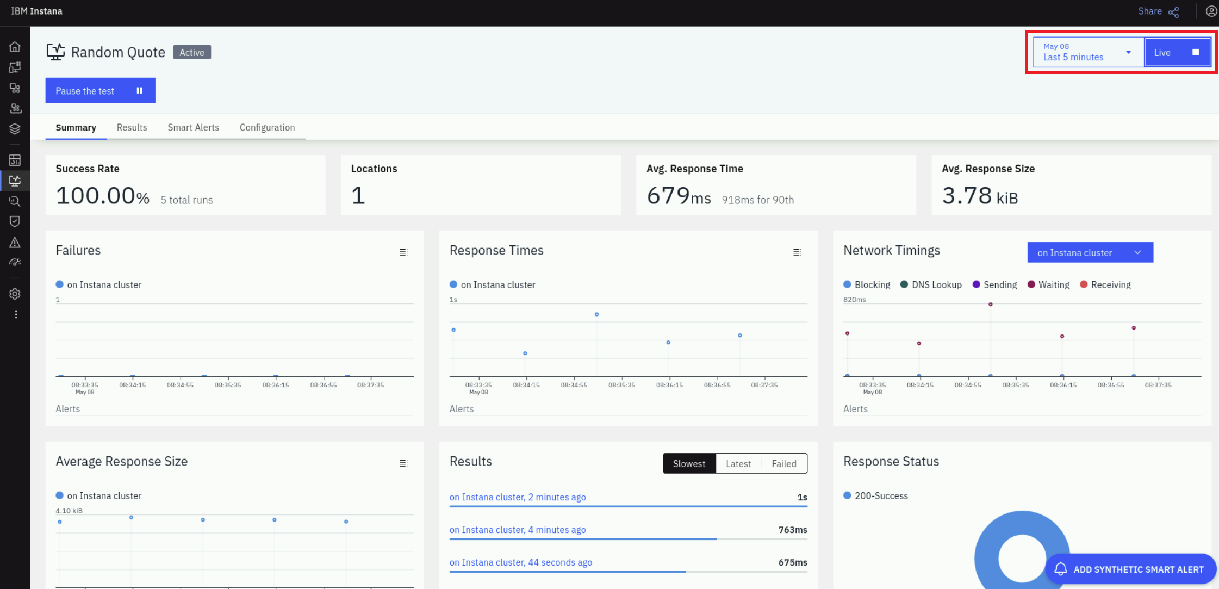1219x589 pixels.
Task: Click the pause bars icon on Pause the test
Action: coord(139,91)
